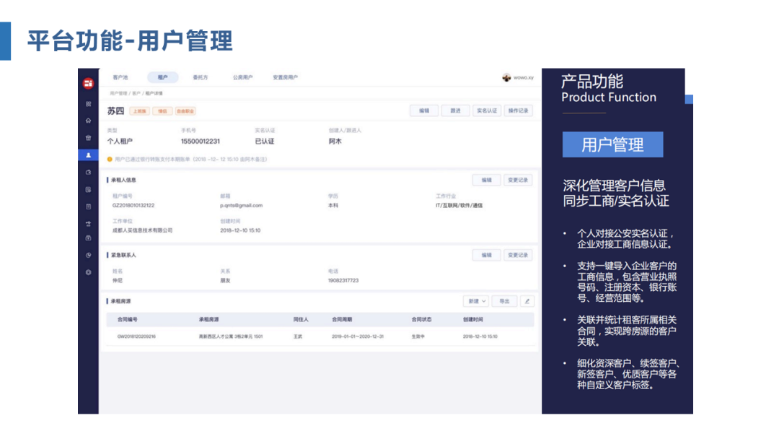Click the wowo.xy username

[524, 77]
